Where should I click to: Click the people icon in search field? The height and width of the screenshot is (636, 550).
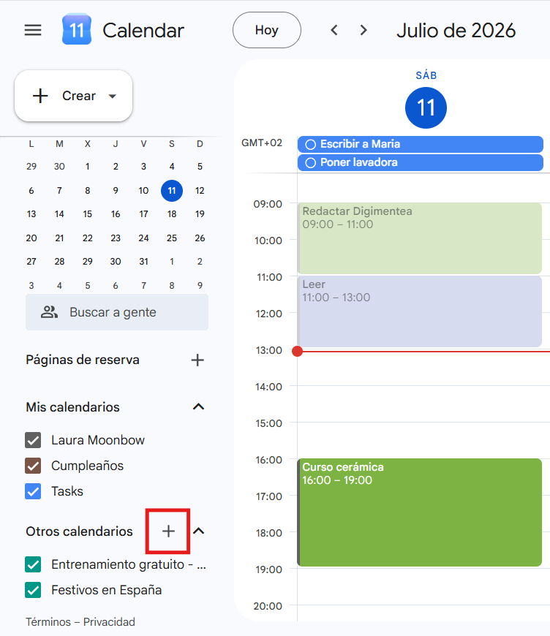click(49, 312)
